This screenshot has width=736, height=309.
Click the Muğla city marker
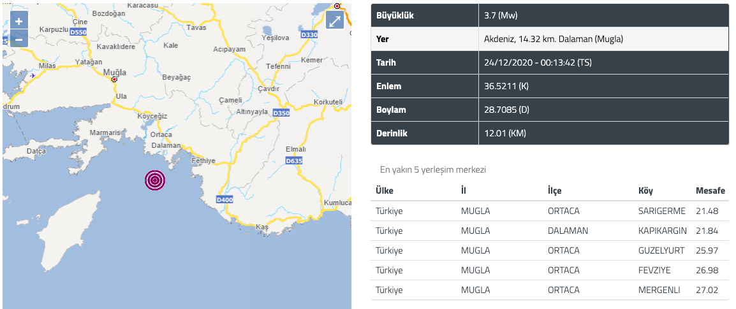(114, 80)
